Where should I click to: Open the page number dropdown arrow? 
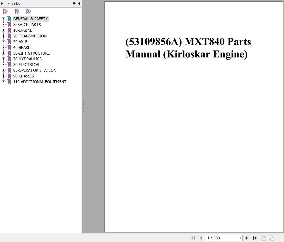(x=240, y=238)
